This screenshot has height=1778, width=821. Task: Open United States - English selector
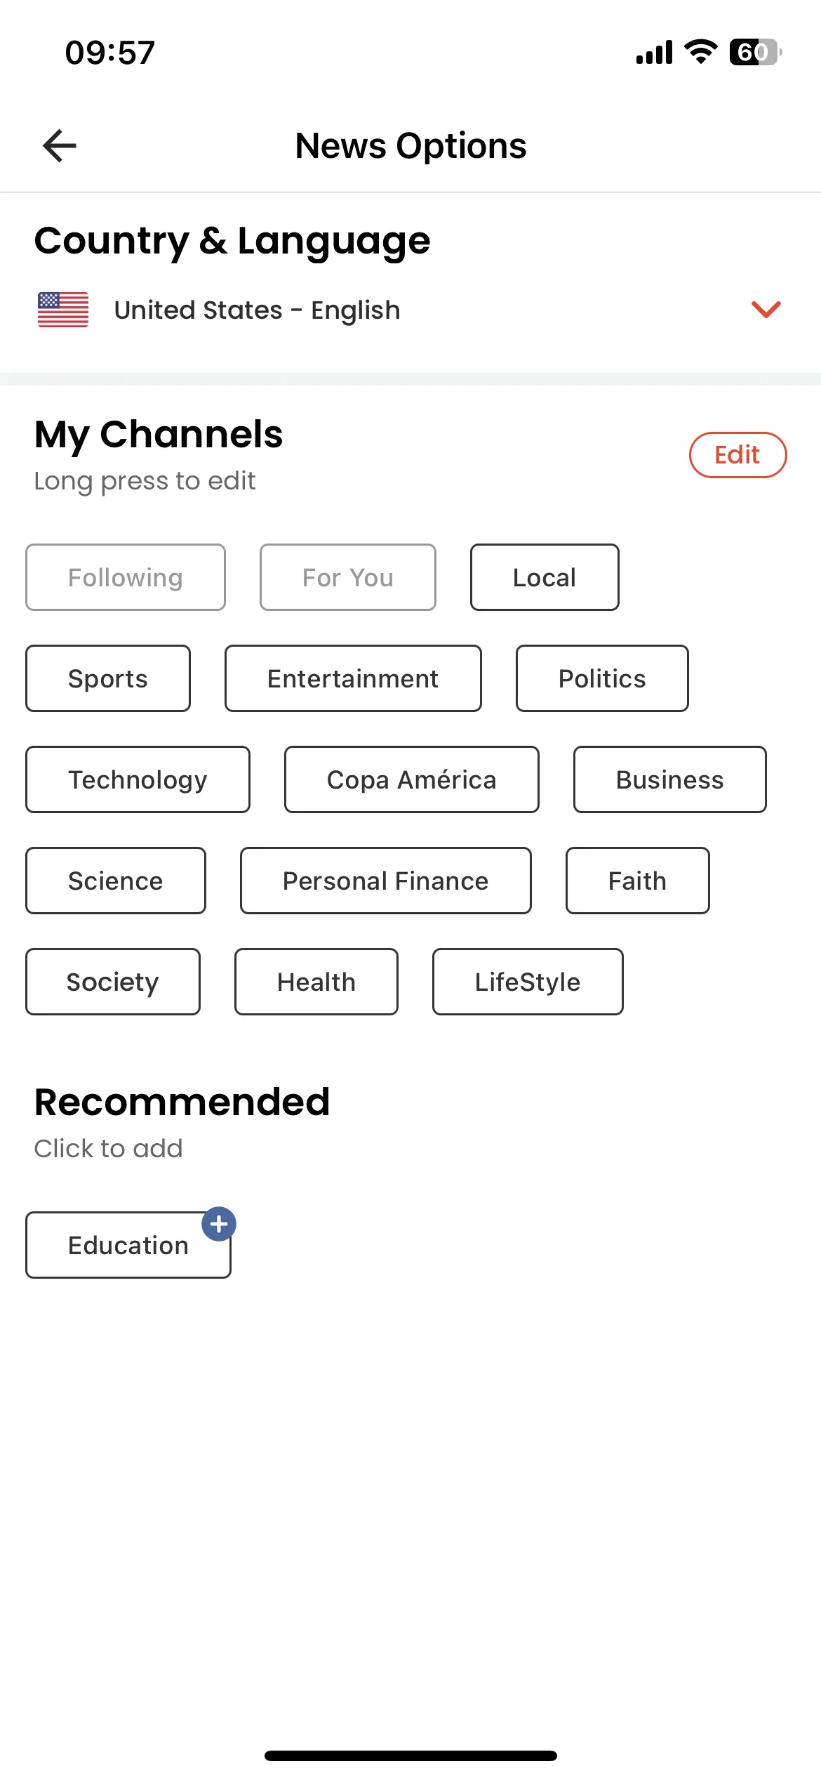coord(410,310)
